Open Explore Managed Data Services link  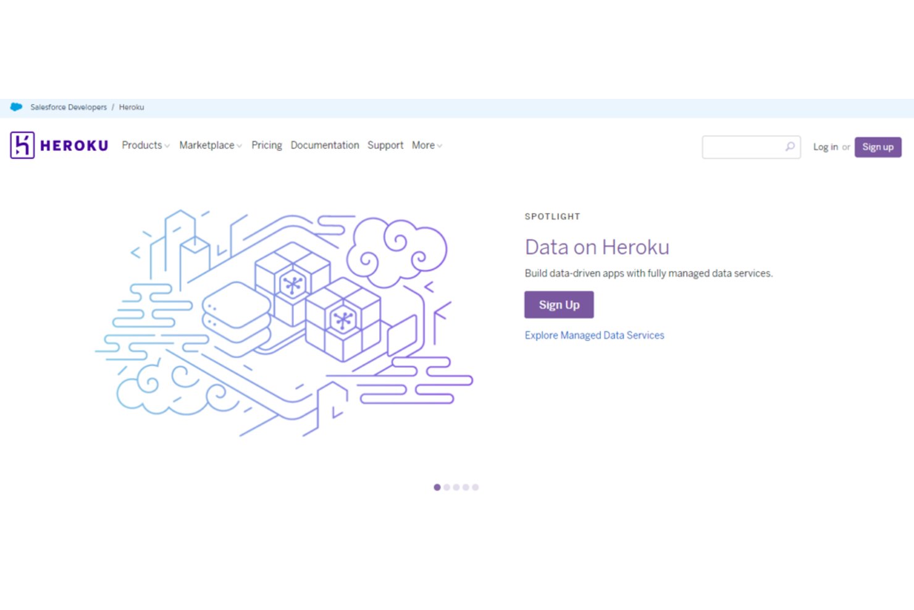[595, 335]
